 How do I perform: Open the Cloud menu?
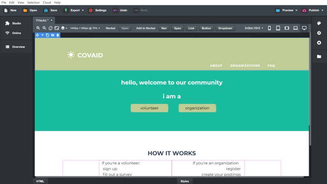pyautogui.click(x=47, y=2)
